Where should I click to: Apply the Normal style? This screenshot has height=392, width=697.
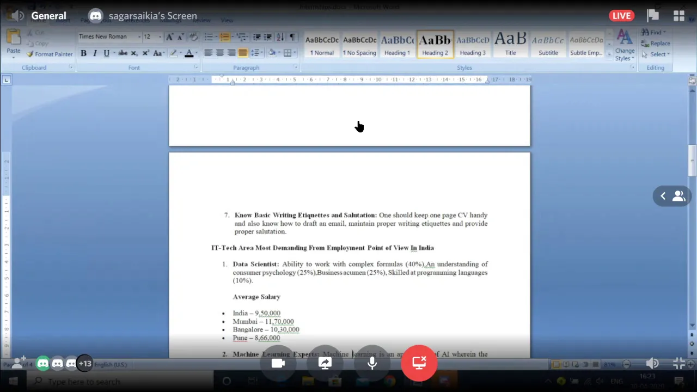click(322, 45)
